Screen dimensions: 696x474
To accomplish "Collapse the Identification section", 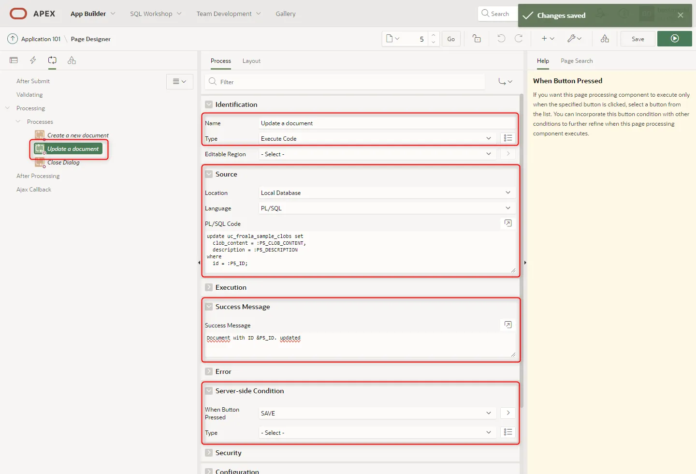I will [209, 104].
